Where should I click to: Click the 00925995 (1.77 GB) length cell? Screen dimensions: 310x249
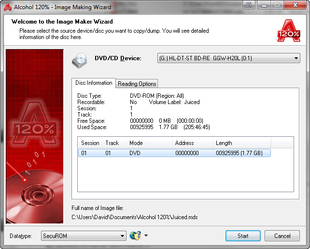[239, 153]
